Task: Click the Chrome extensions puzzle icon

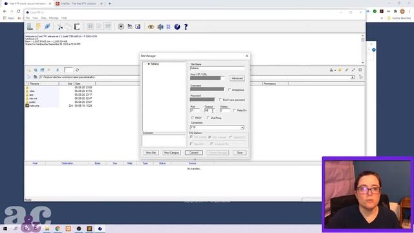Action: coord(395,12)
